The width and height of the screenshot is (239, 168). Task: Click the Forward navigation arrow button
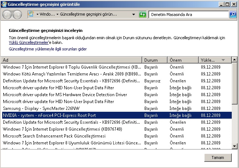pos(17,15)
